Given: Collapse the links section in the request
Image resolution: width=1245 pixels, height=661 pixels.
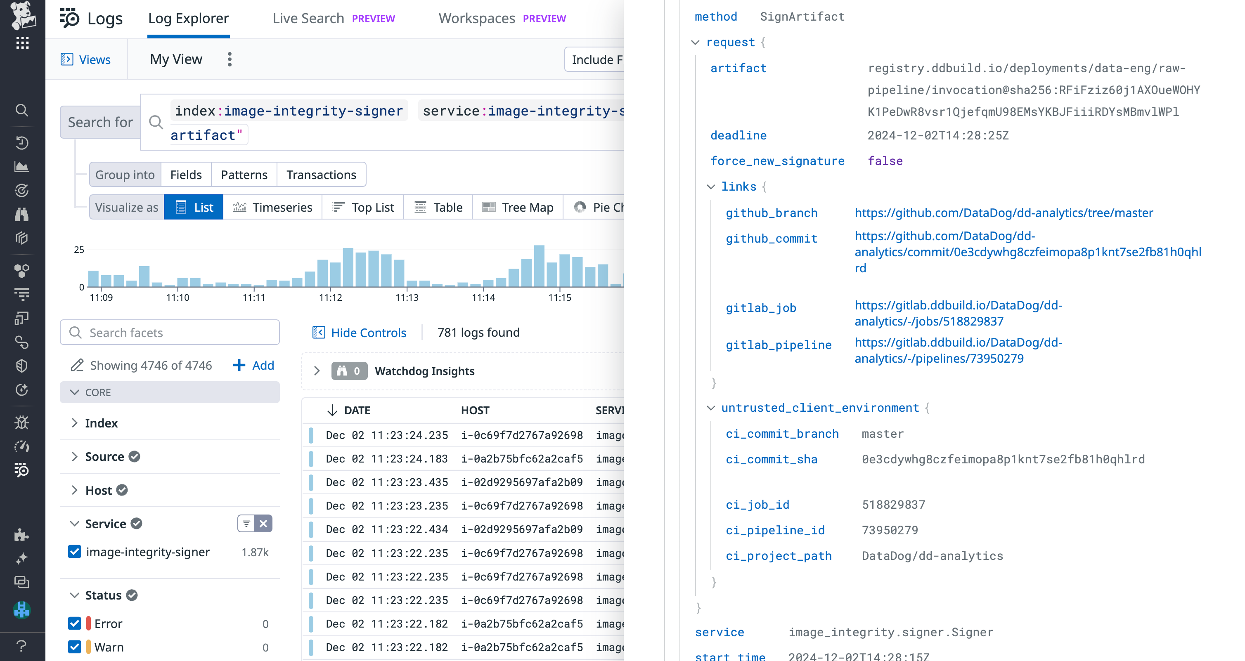Looking at the screenshot, I should click(710, 186).
